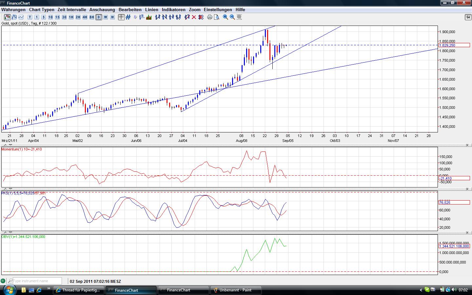The image size is (472, 295).
Task: Click the red X delete line icon
Action: coord(194,17)
